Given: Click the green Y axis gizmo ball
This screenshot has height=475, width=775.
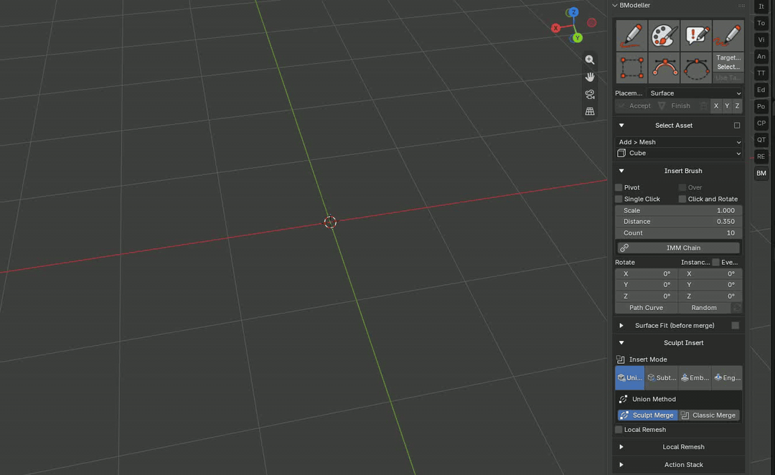Looking at the screenshot, I should tap(577, 37).
